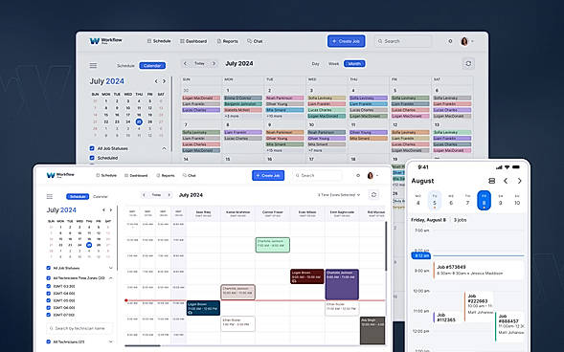Screen dimensions: 564x352
Task: Expand All Job Statuses section in the Schedule window
Action: pos(111,268)
